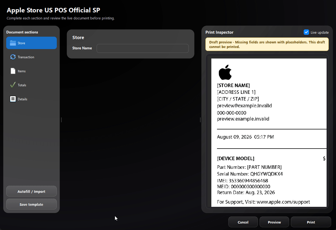Switch to the Totals section label
This screenshot has height=230, width=336.
click(22, 85)
